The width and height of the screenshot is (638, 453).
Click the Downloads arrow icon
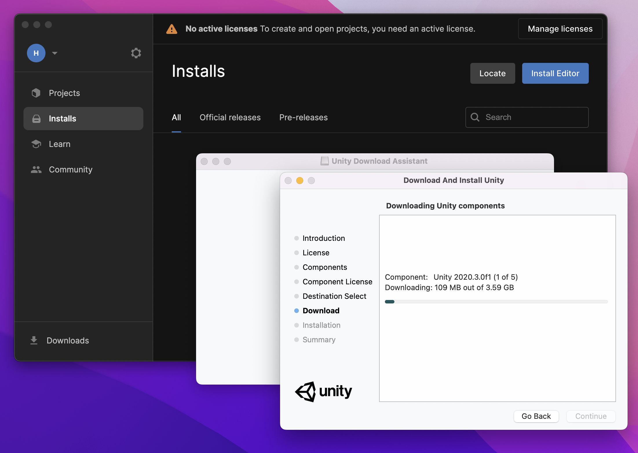point(34,340)
